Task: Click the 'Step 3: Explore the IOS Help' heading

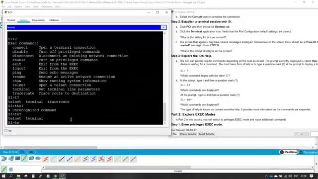Action: click(x=192, y=56)
